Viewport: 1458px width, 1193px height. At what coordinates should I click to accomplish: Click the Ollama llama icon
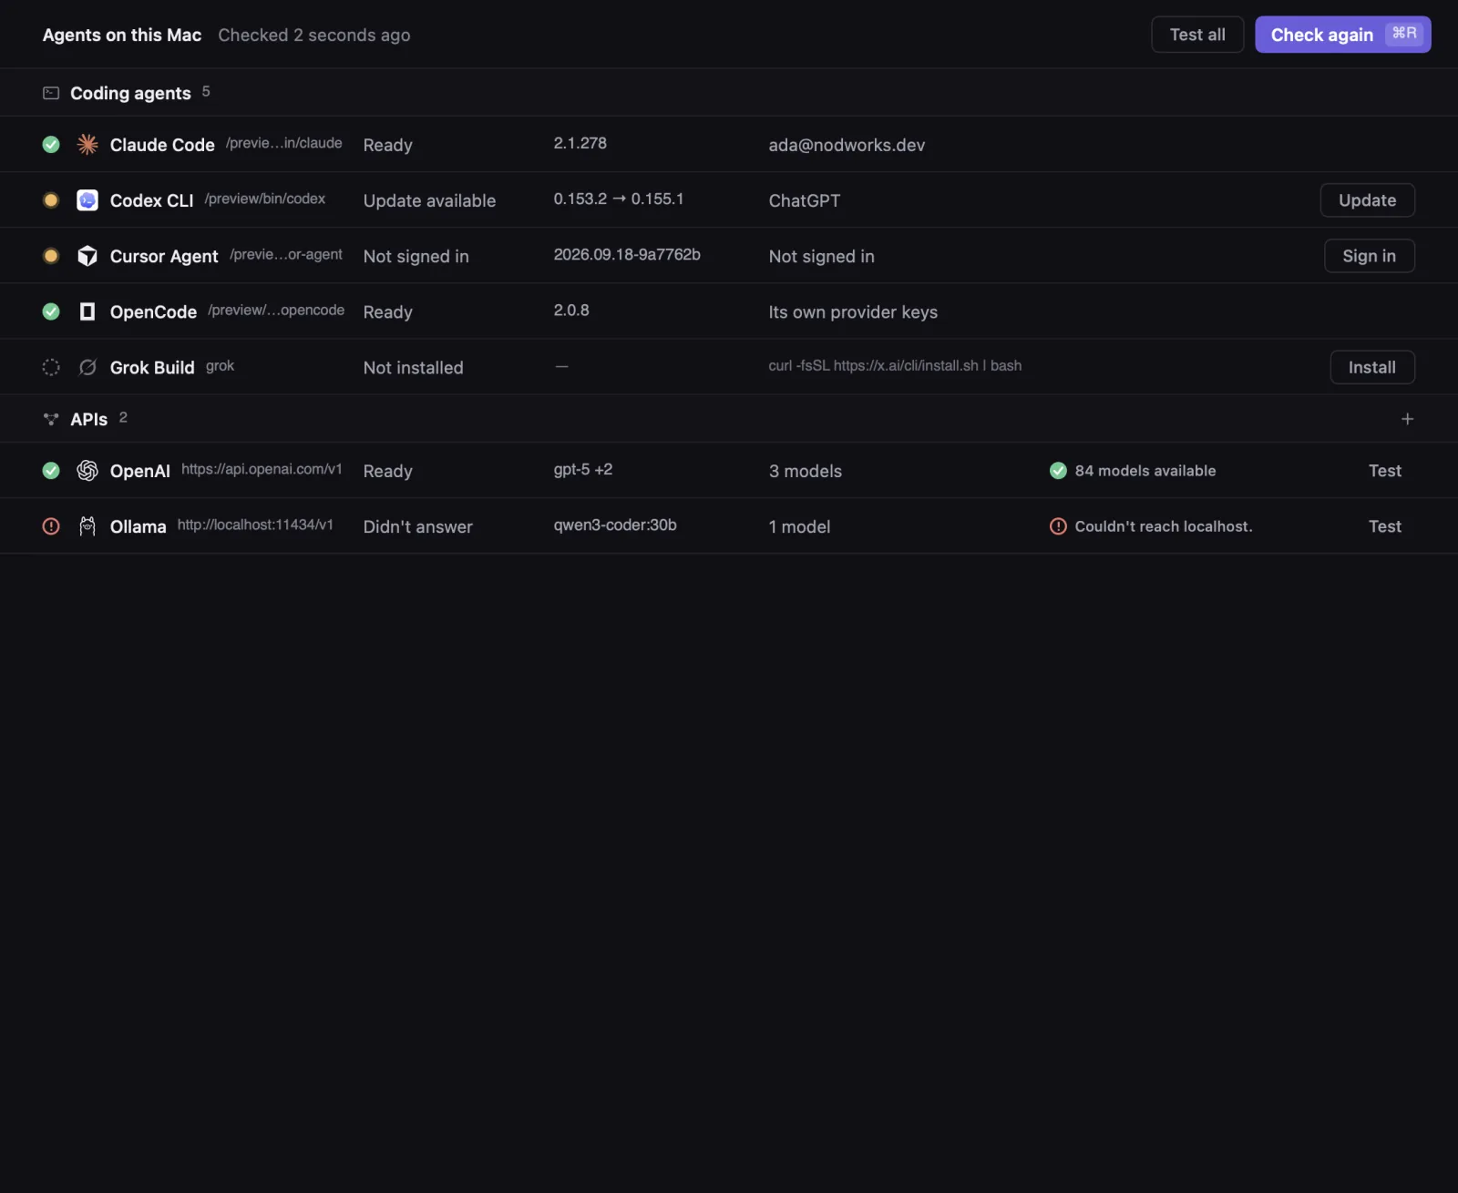pyautogui.click(x=87, y=526)
